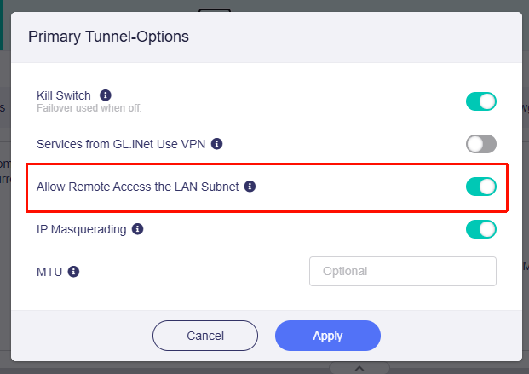
Task: Show info for Services from GL.iNet Use VPN
Action: pos(217,144)
